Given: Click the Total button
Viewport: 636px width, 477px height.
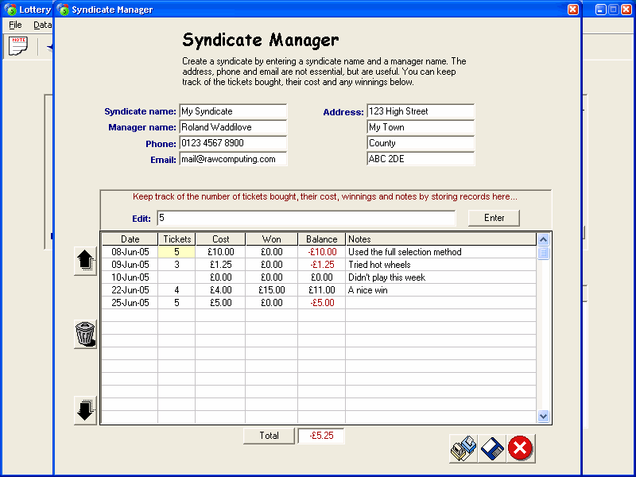Looking at the screenshot, I should tap(269, 436).
